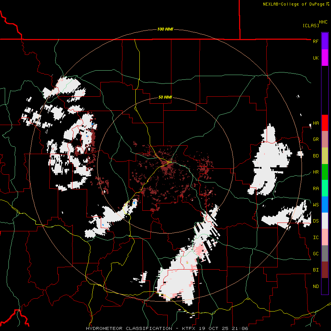The height and width of the screenshot is (331, 331).
Task: Click the RF legend label
Action: pos(316,41)
